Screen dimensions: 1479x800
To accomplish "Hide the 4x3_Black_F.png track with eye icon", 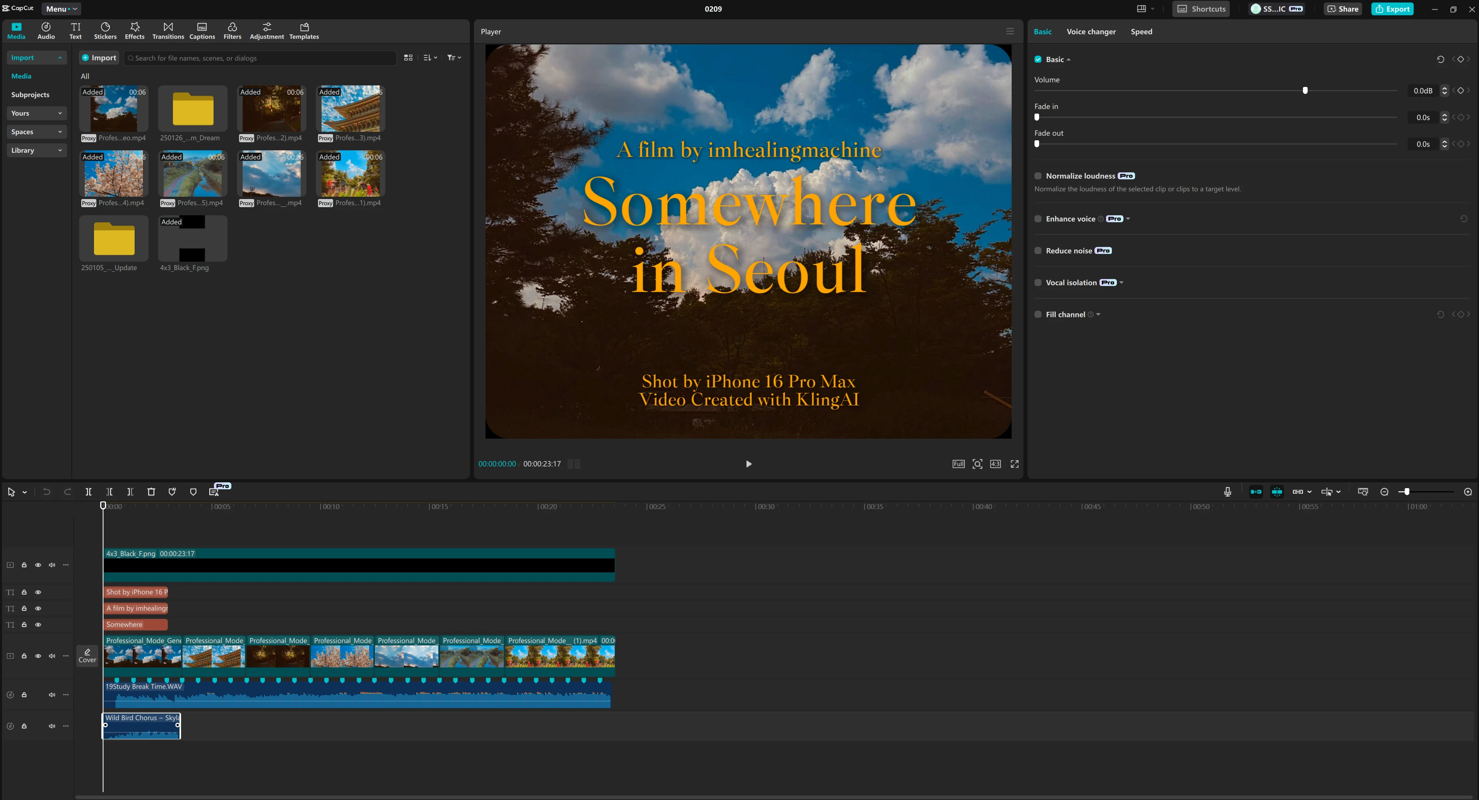I will 38,565.
